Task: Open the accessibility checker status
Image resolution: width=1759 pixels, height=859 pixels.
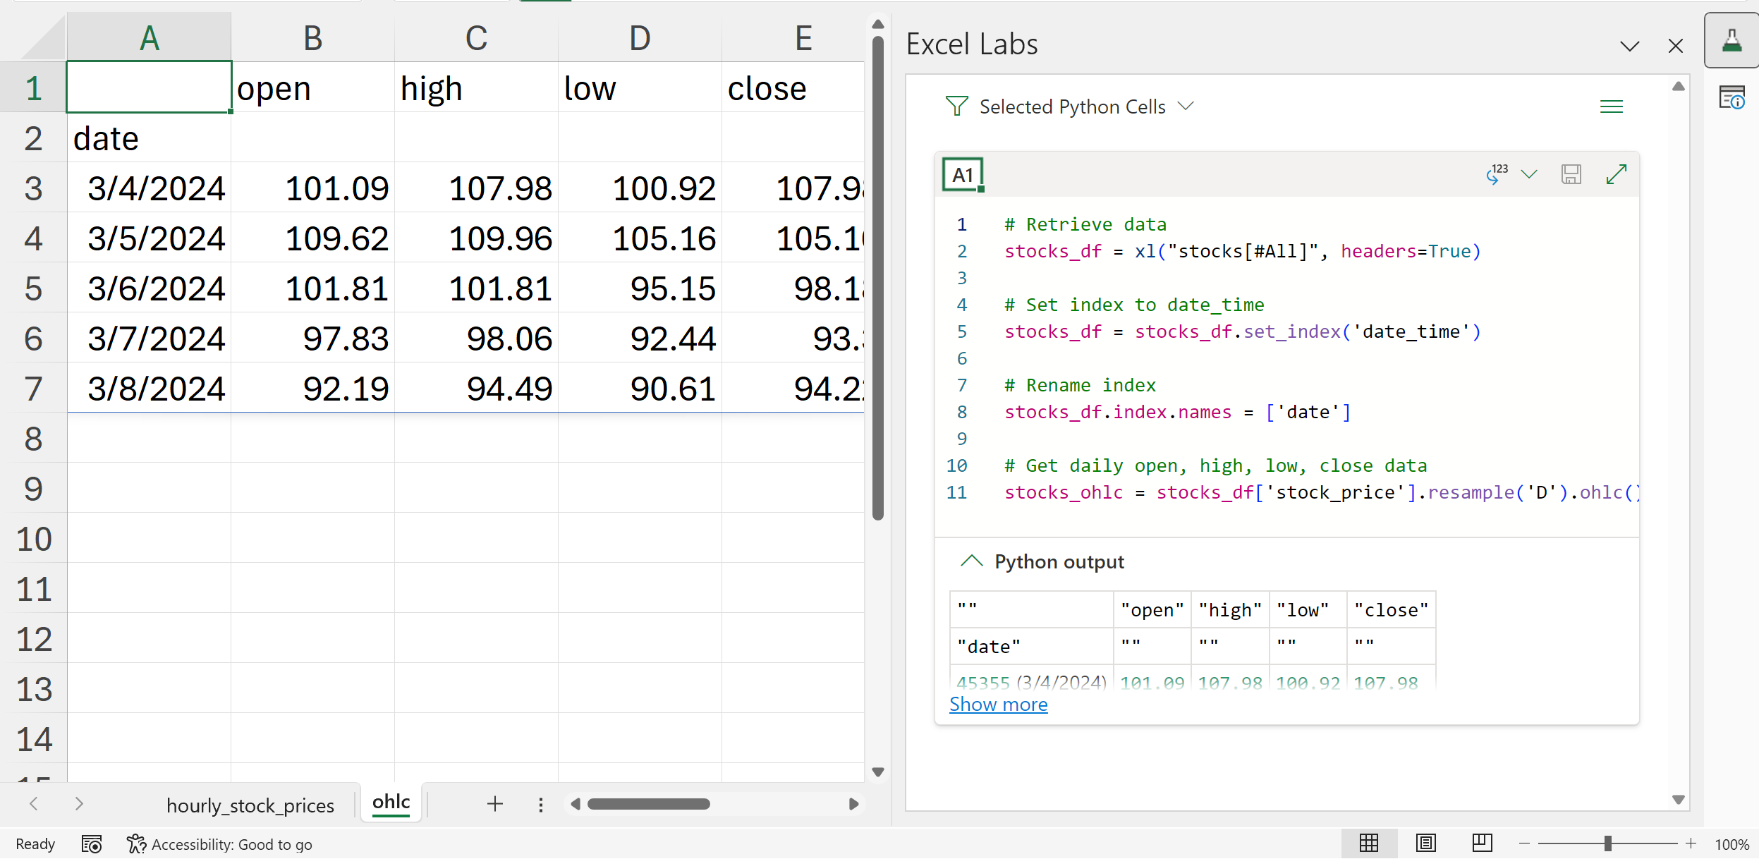Action: click(x=219, y=844)
